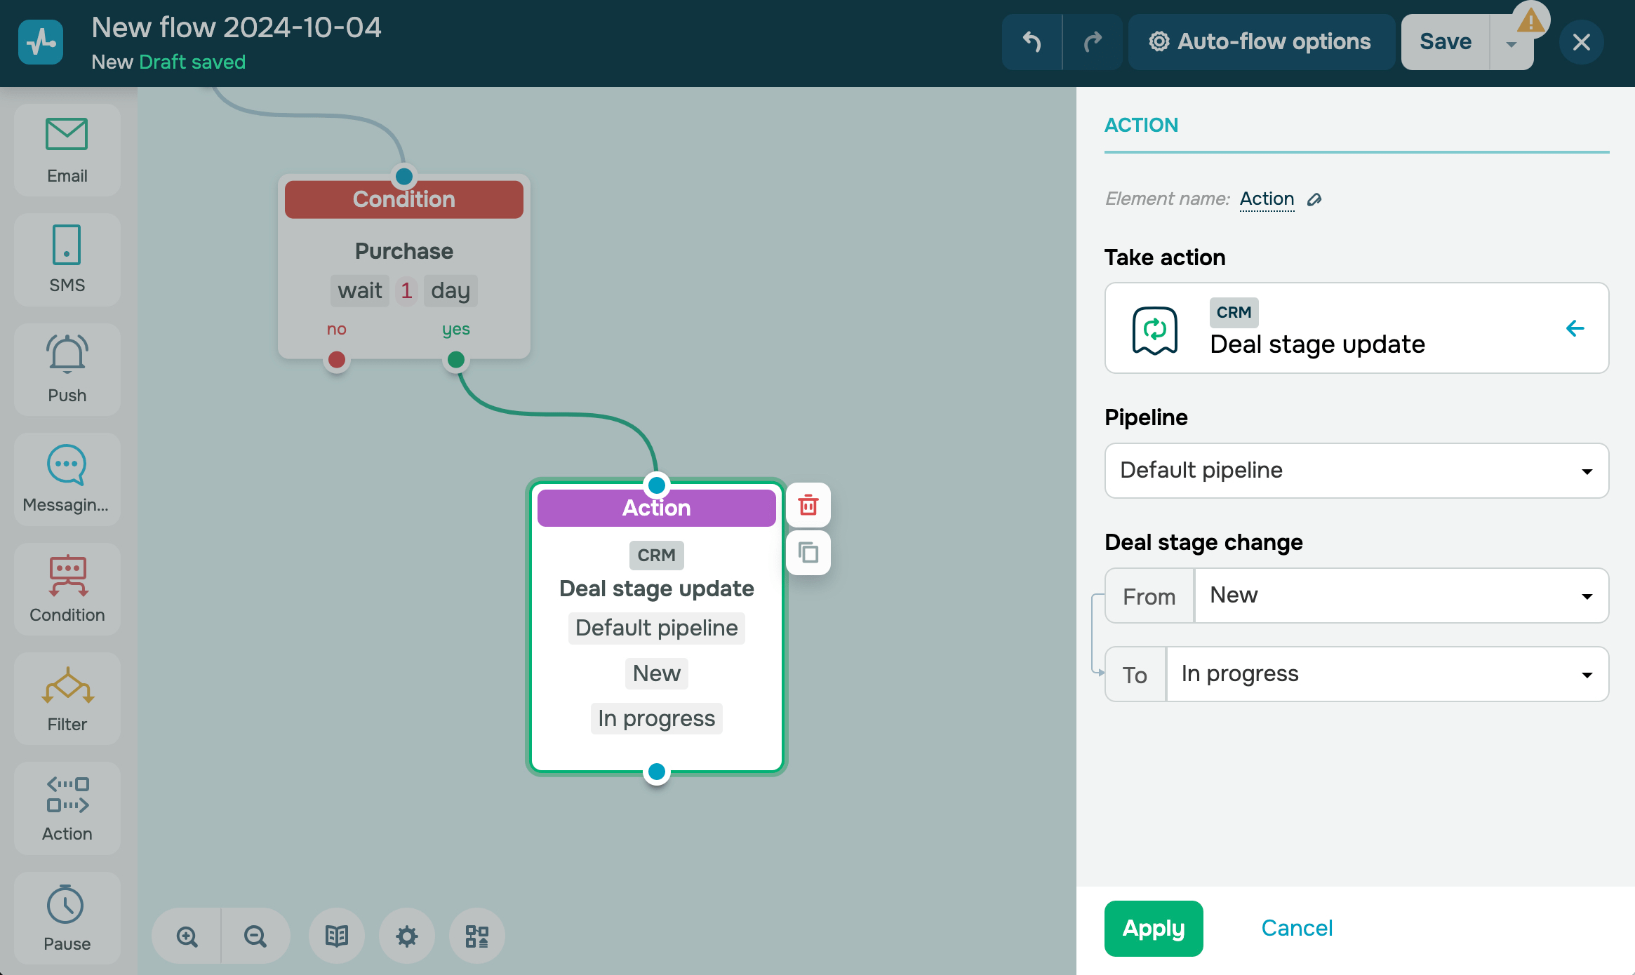Open the Pipeline dropdown
1635x975 pixels.
1356,471
